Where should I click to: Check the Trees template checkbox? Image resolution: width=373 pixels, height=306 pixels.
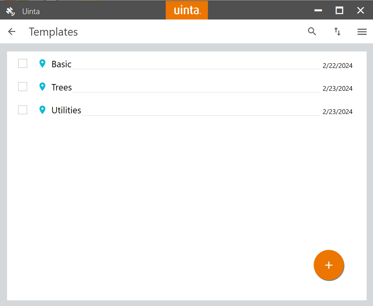23,87
